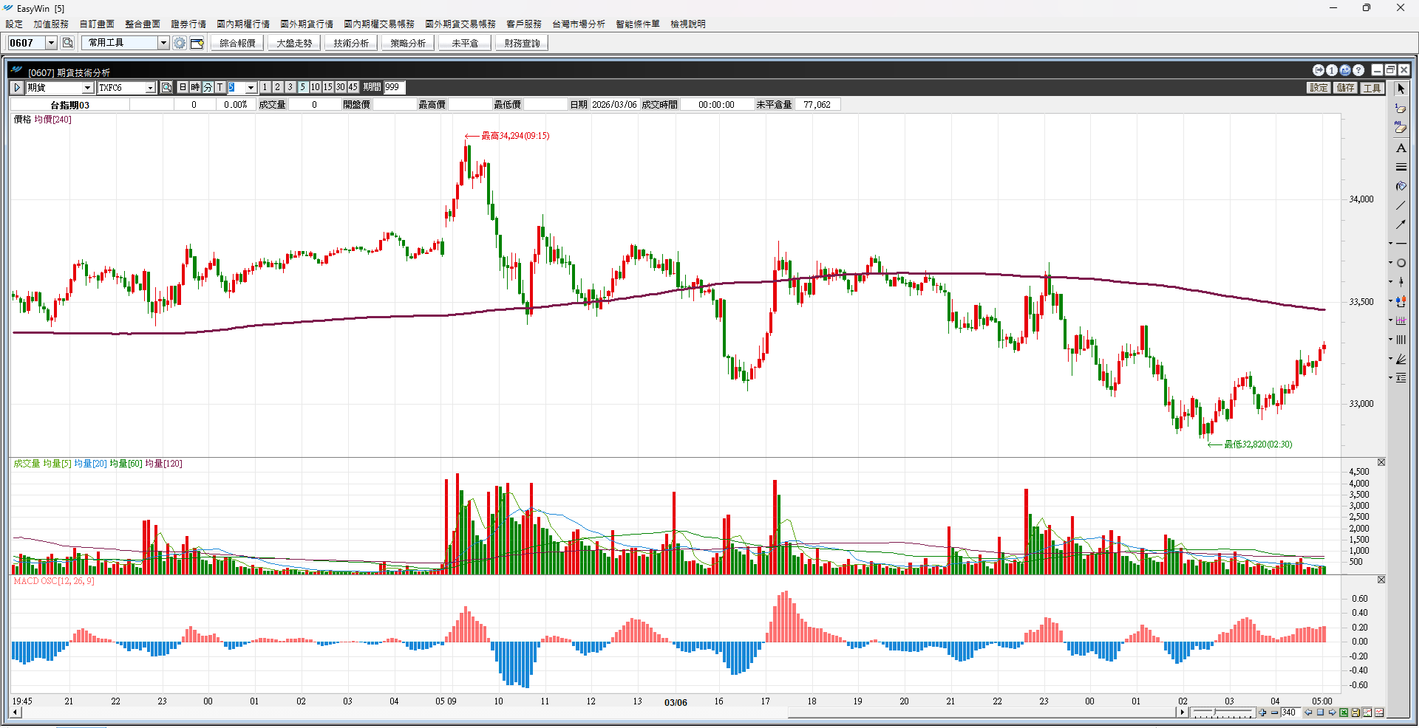Click the floppy disk save icon
The image size is (1419, 728).
coord(1355,712)
